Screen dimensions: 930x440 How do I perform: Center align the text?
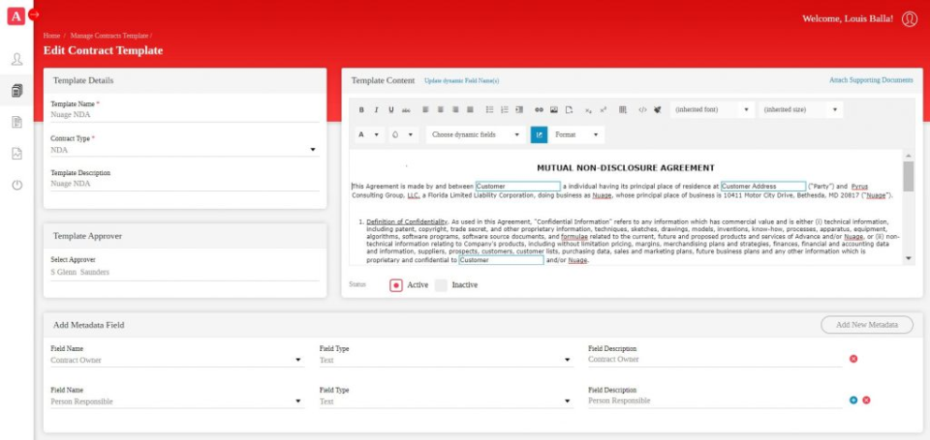tap(440, 109)
